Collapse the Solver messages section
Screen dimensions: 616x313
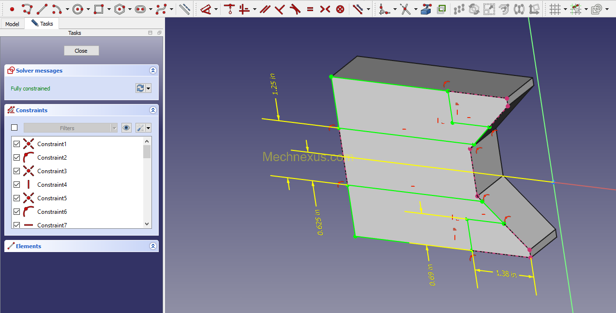153,70
